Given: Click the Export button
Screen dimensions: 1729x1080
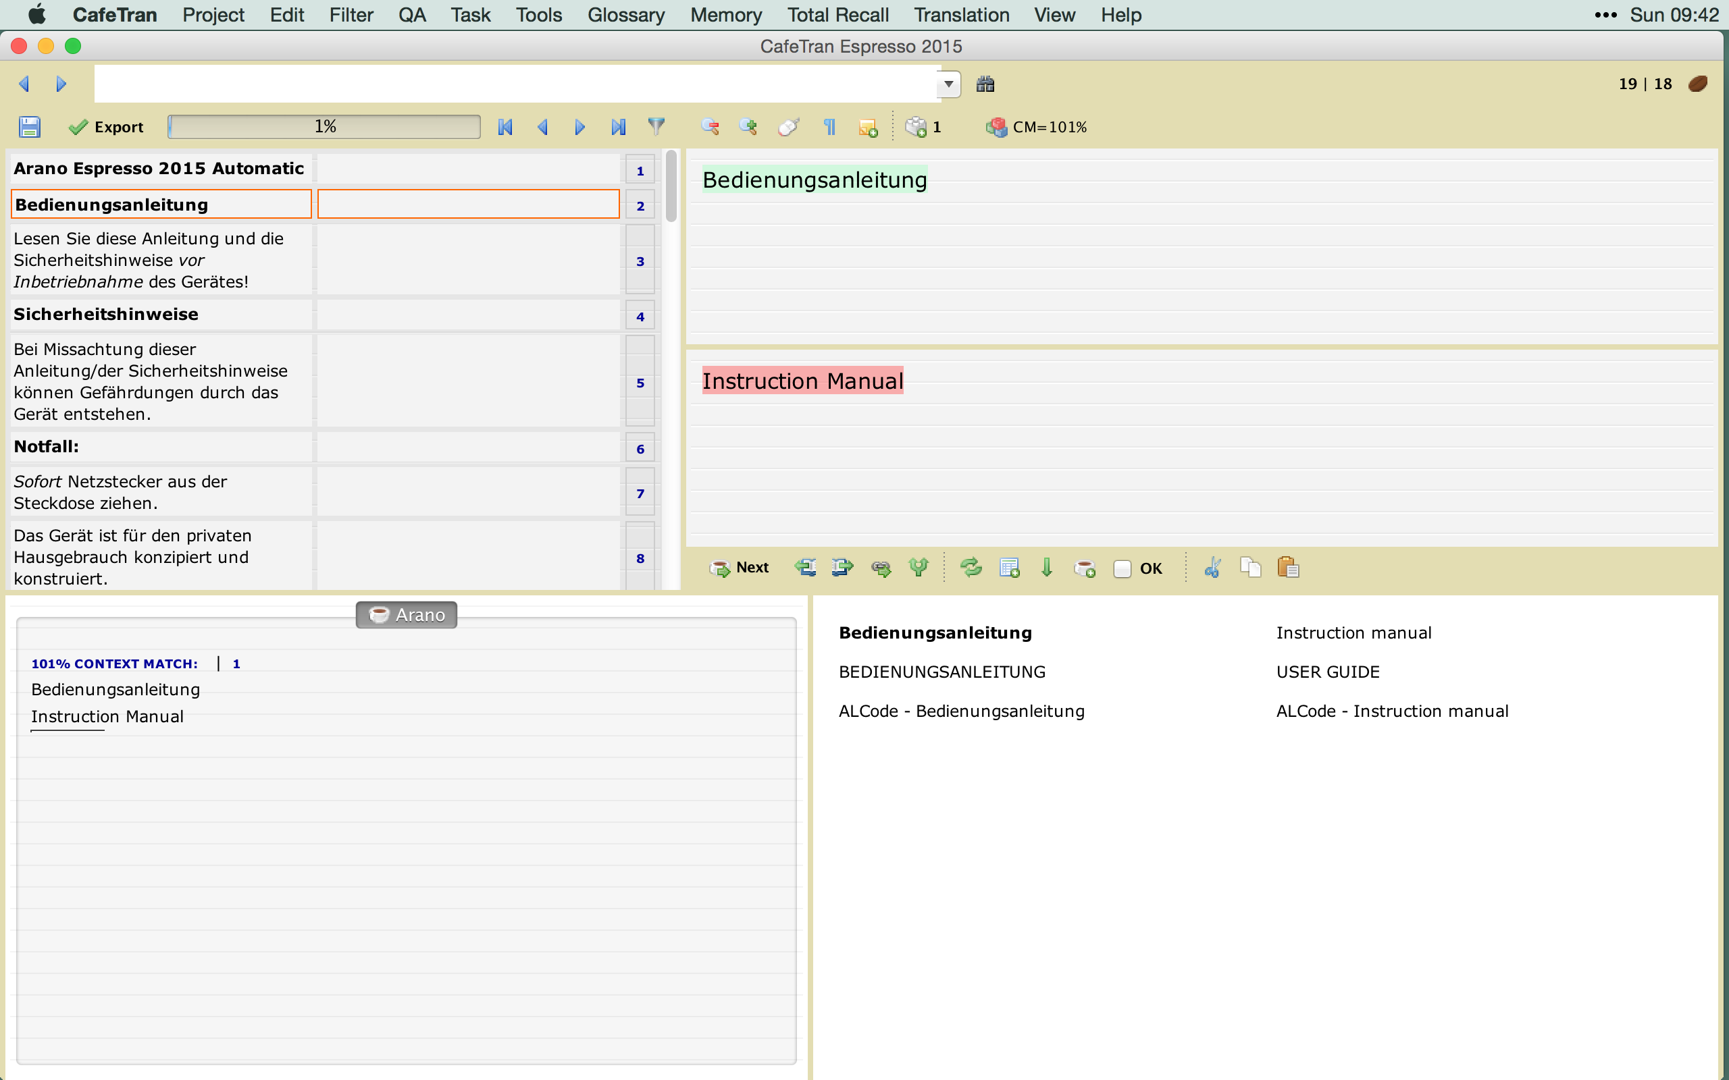Looking at the screenshot, I should pyautogui.click(x=107, y=127).
